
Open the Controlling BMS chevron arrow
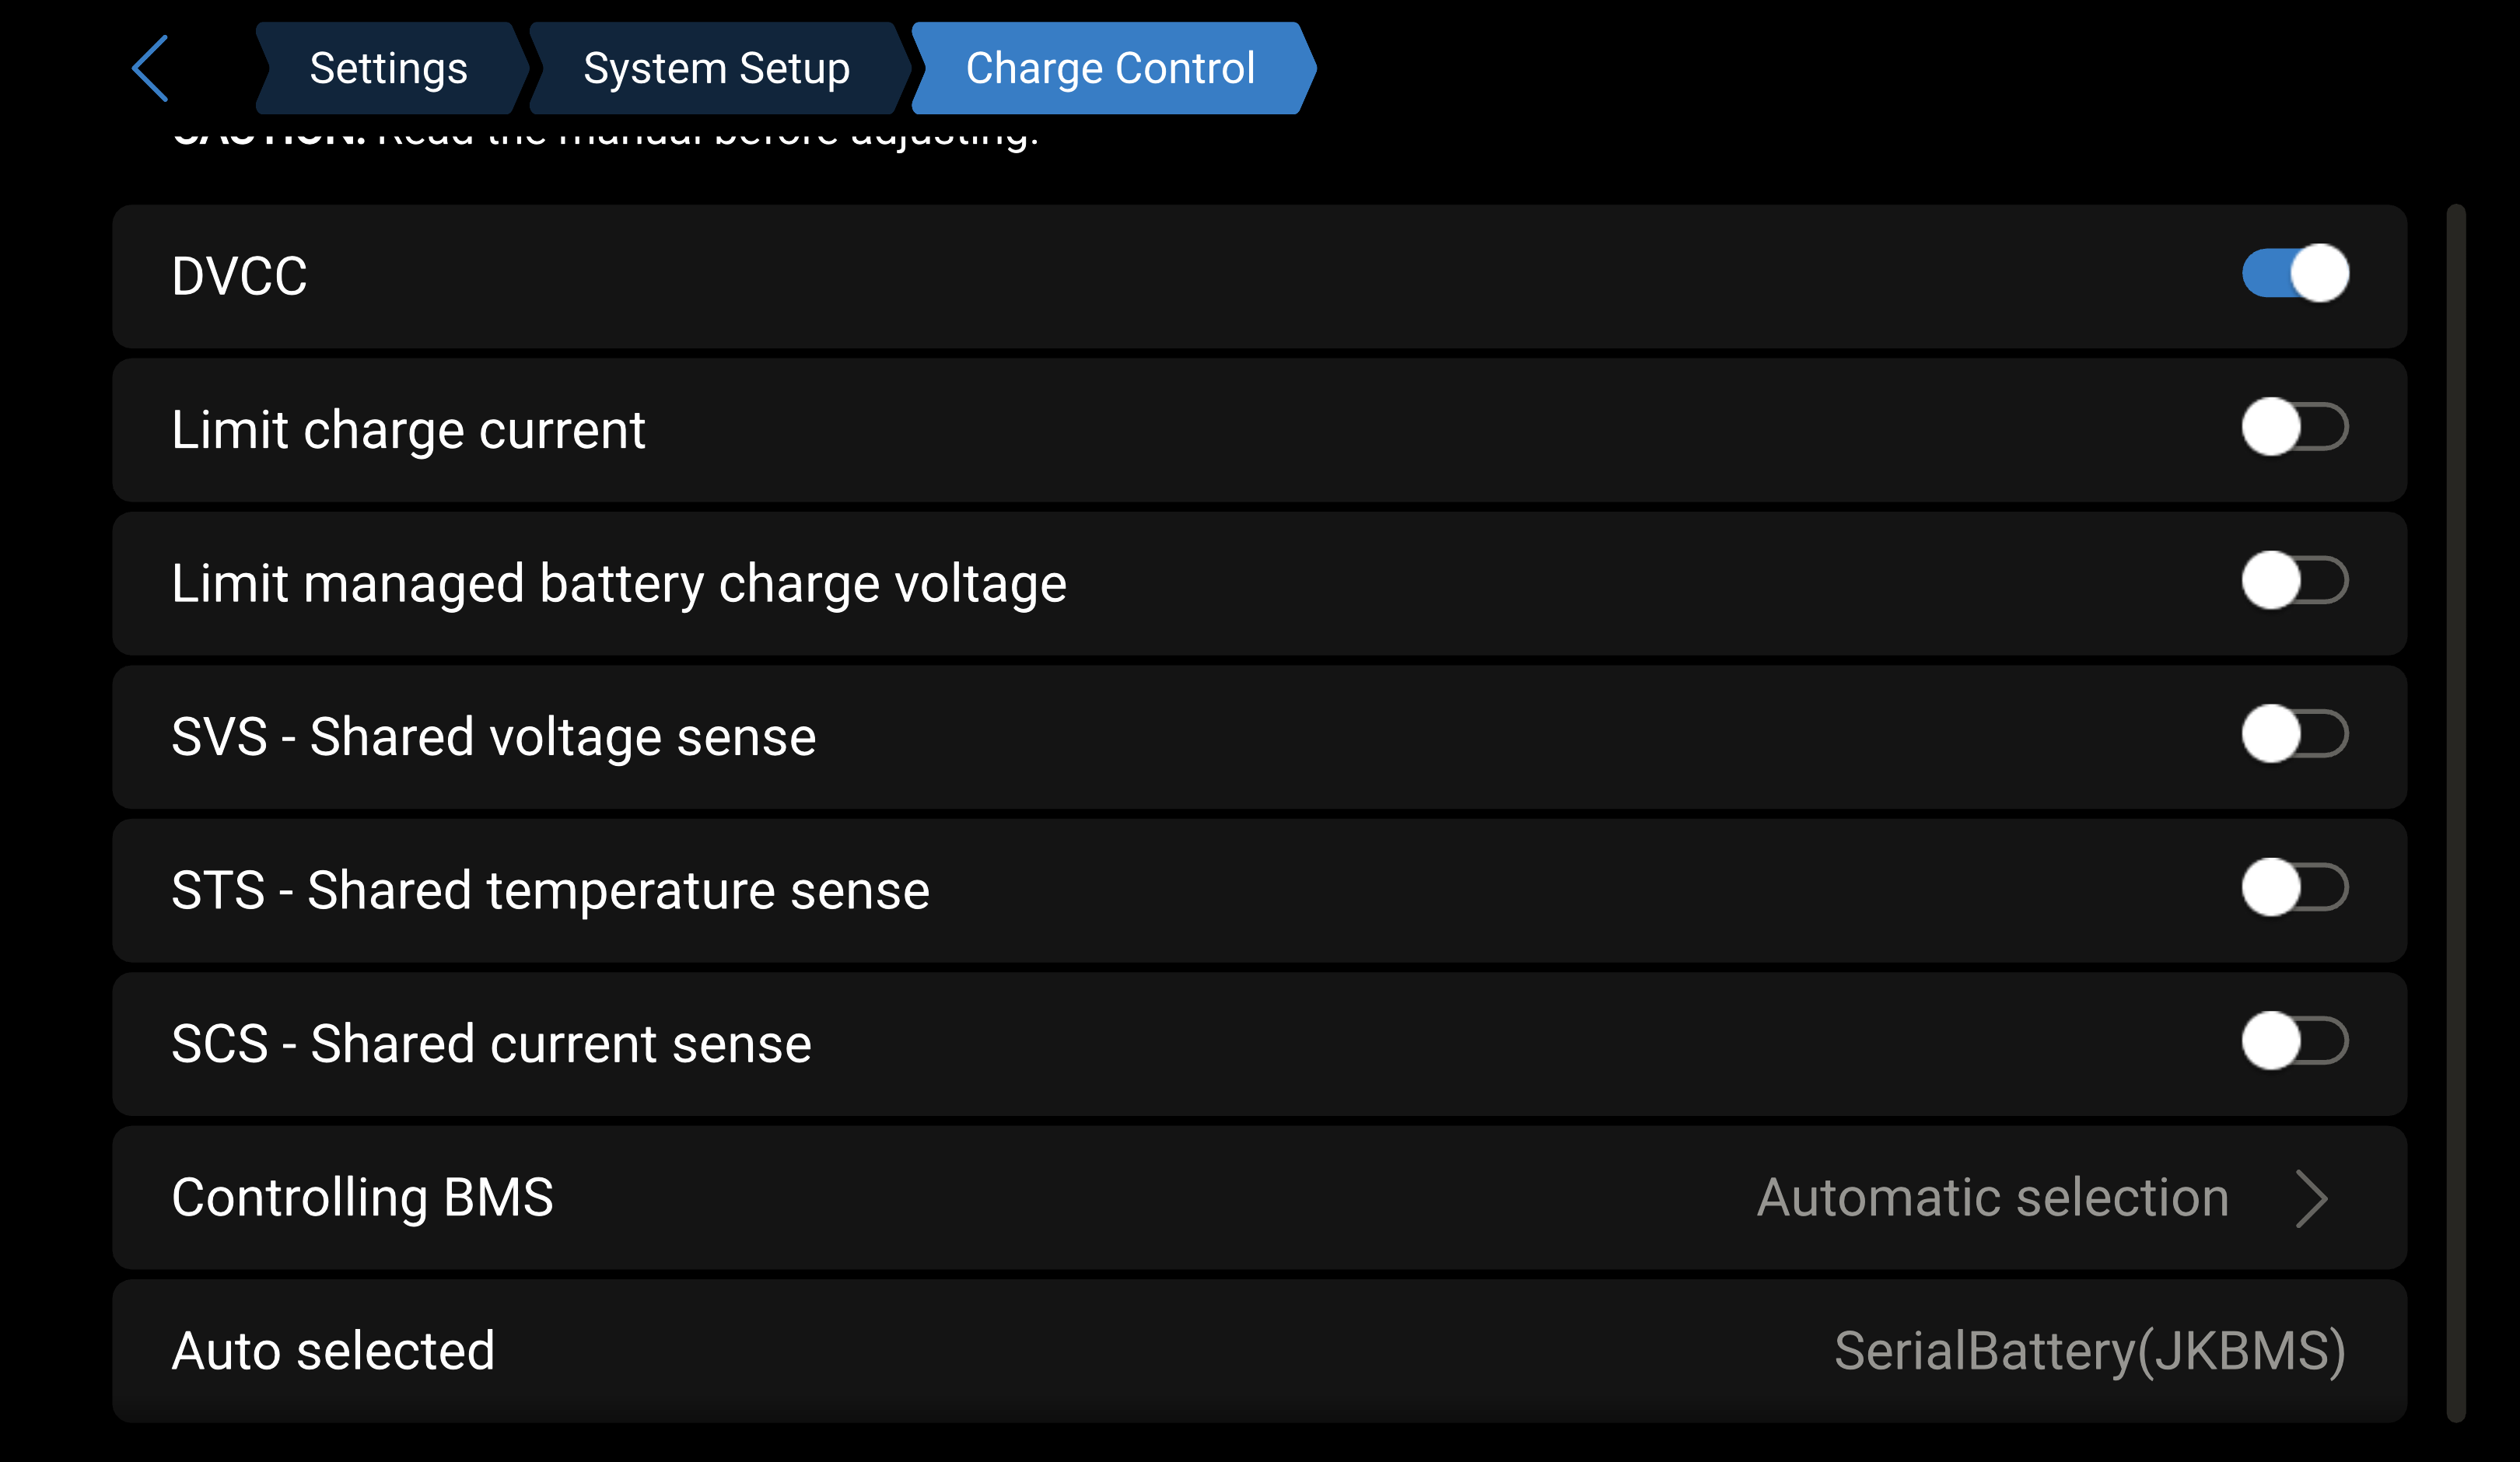point(2311,1198)
